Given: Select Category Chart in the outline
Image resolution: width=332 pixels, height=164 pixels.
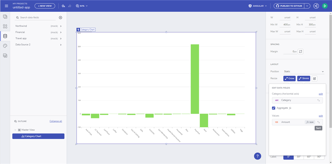Looking at the screenshot, I should point(38,136).
